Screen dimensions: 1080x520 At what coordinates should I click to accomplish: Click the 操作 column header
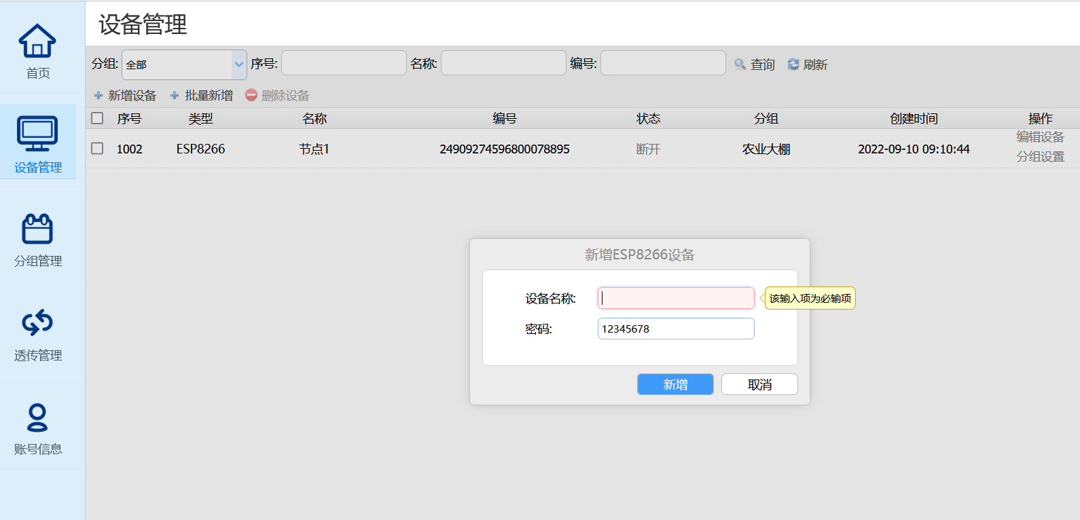[1040, 119]
